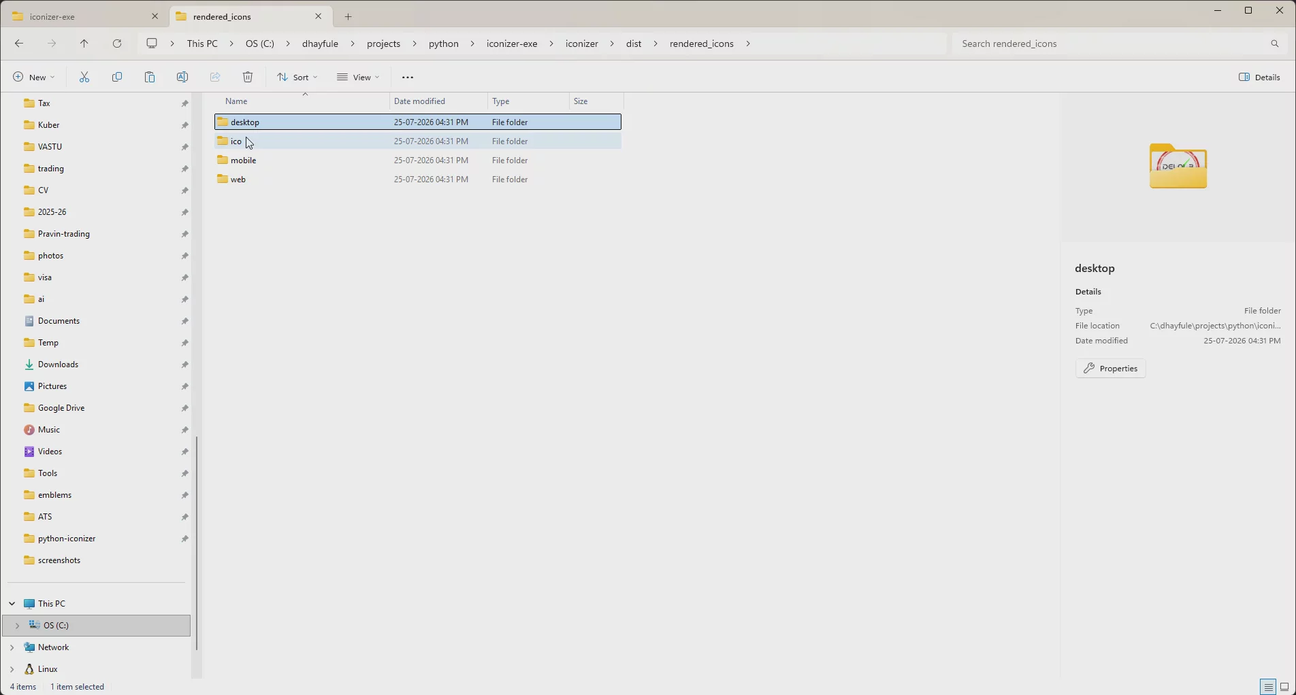Expand the Network tree node
The width and height of the screenshot is (1296, 695).
click(x=12, y=647)
